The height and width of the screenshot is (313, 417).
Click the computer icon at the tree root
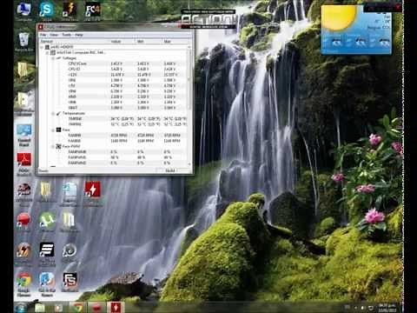pos(47,47)
